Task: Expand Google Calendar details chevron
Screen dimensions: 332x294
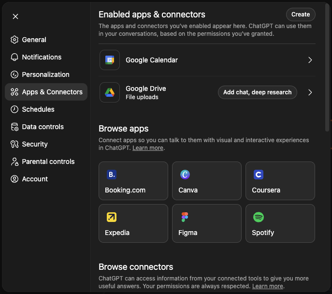Action: pos(310,60)
